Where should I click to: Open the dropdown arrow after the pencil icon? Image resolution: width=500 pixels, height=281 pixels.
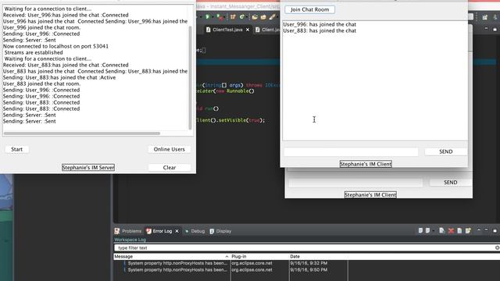point(277,17)
